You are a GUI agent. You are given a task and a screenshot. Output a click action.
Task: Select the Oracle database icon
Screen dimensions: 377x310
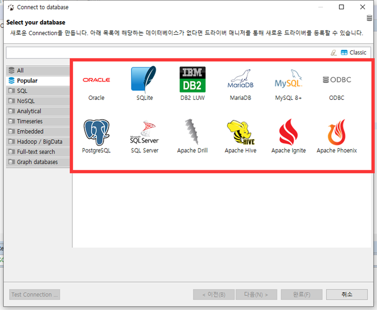click(x=97, y=80)
